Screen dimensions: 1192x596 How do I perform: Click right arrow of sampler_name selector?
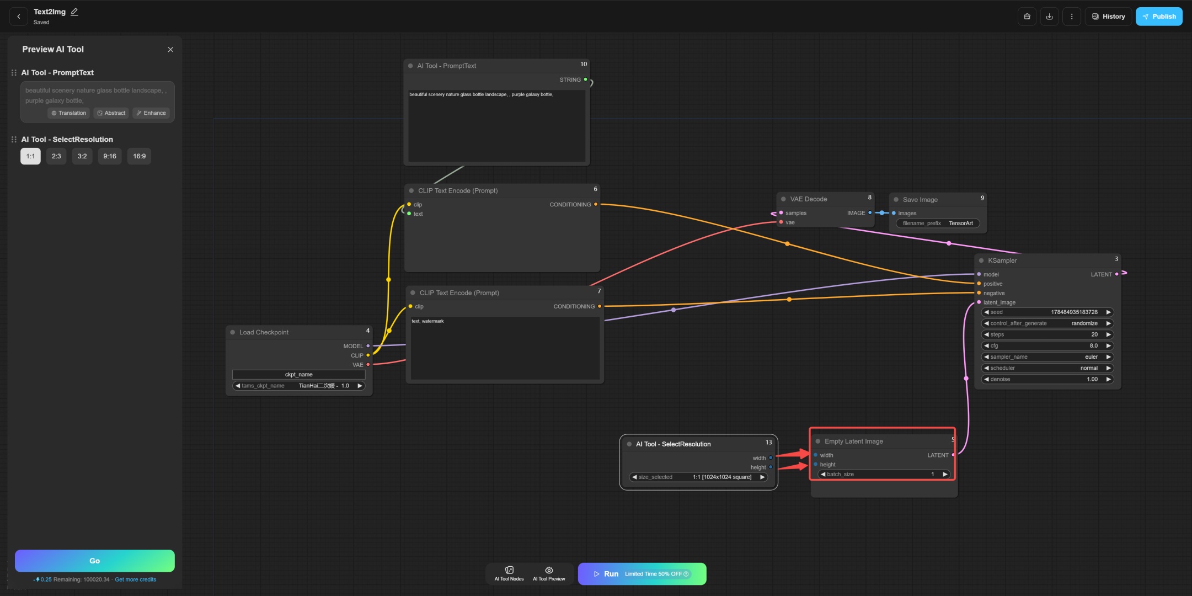coord(1108,357)
